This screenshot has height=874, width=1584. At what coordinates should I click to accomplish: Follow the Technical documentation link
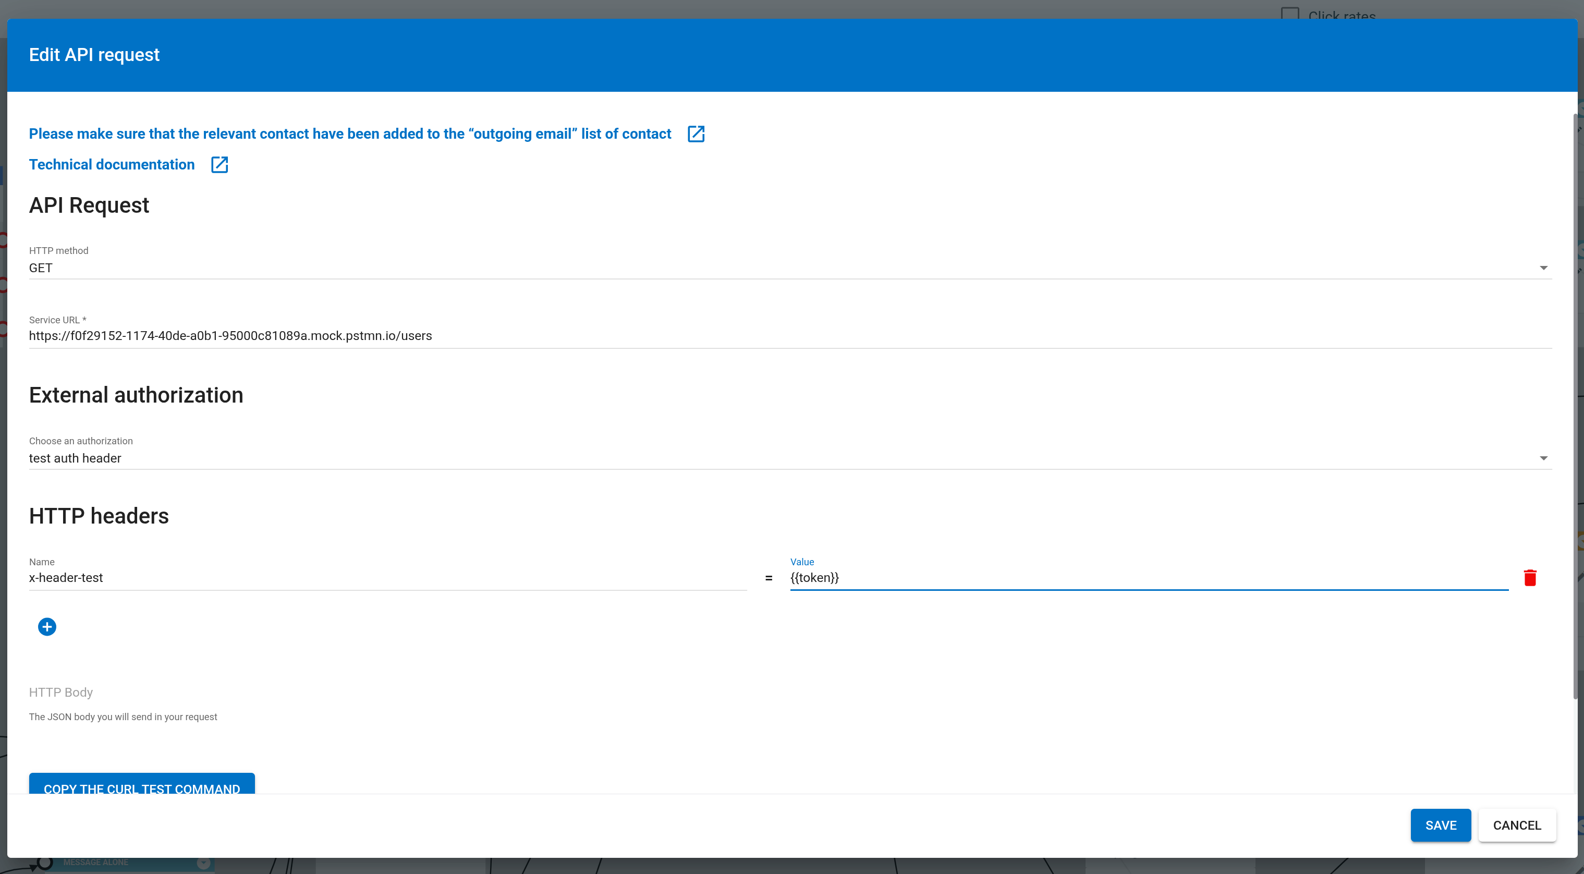[x=112, y=165]
